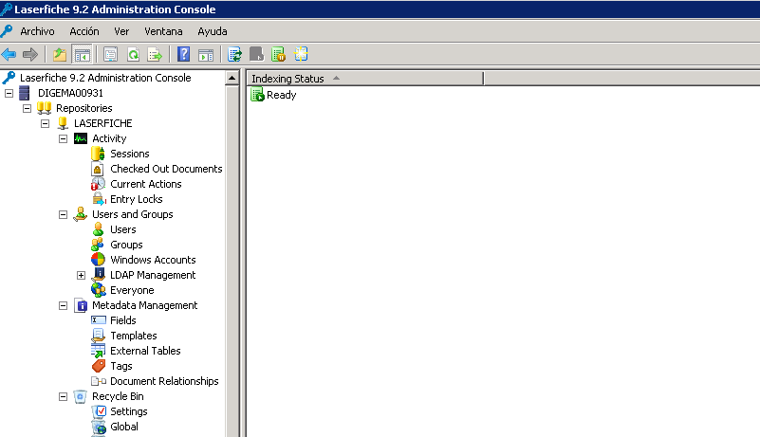Open the Properties toolbar icon
Viewport: 760px width, 437px height.
tap(110, 54)
